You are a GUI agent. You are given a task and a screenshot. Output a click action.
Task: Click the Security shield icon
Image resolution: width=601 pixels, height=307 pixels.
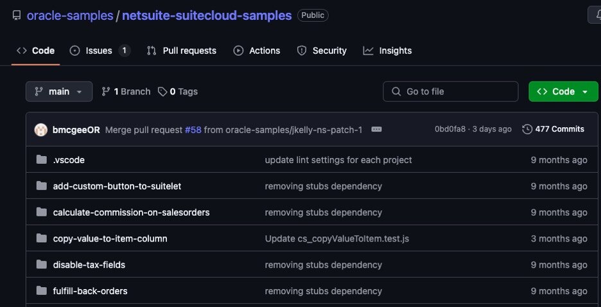pyautogui.click(x=302, y=51)
